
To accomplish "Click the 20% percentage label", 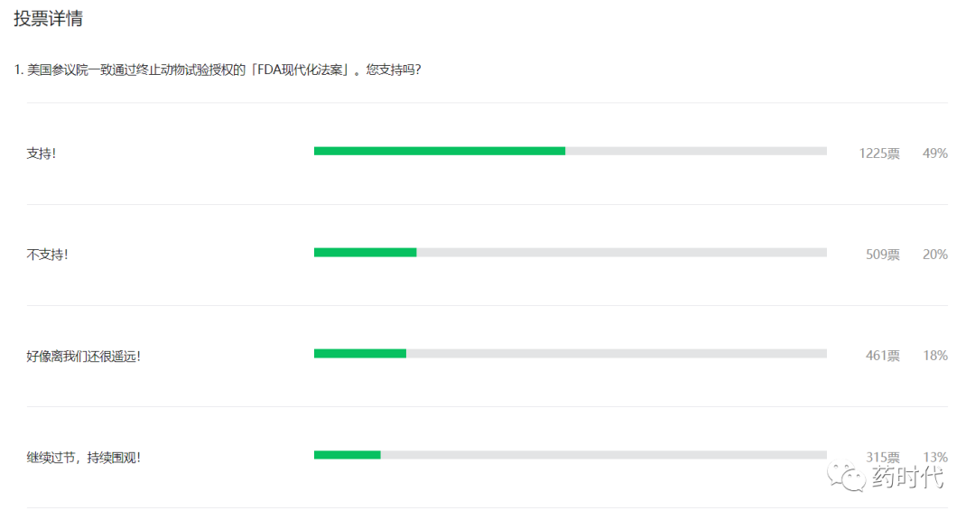I will pyautogui.click(x=935, y=255).
